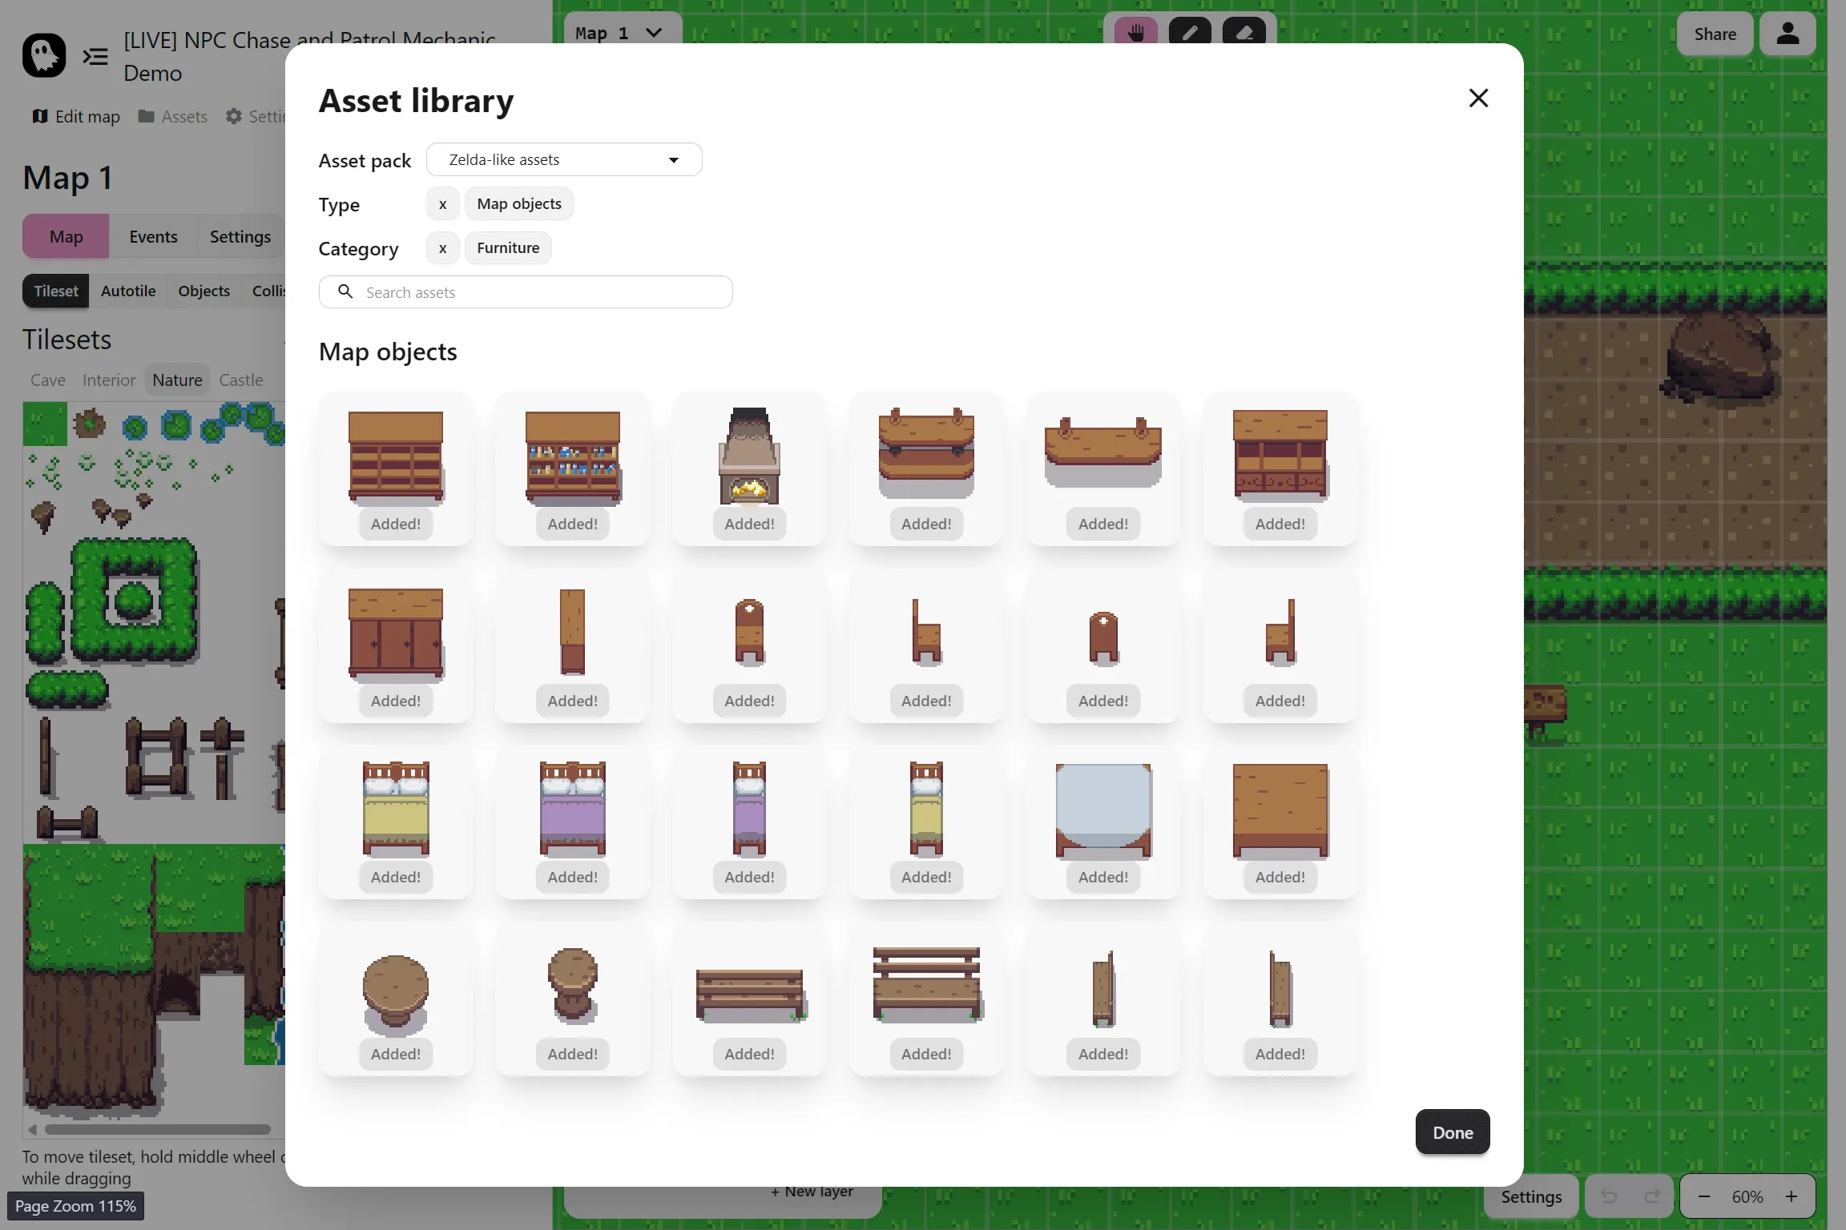The width and height of the screenshot is (1846, 1230).
Task: Close the Asset library dialog
Action: [1478, 98]
